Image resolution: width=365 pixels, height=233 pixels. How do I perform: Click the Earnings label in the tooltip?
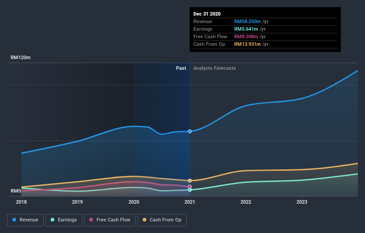click(203, 29)
